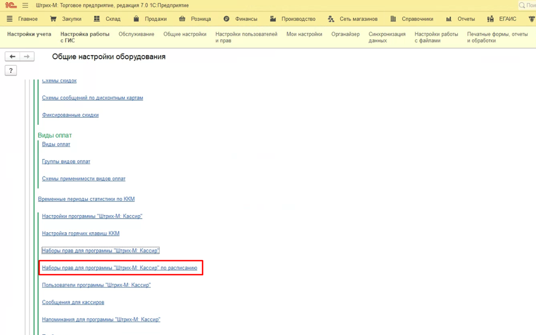This screenshot has width=536, height=335.
Task: Go forward with the right arrow button
Action: pos(27,56)
